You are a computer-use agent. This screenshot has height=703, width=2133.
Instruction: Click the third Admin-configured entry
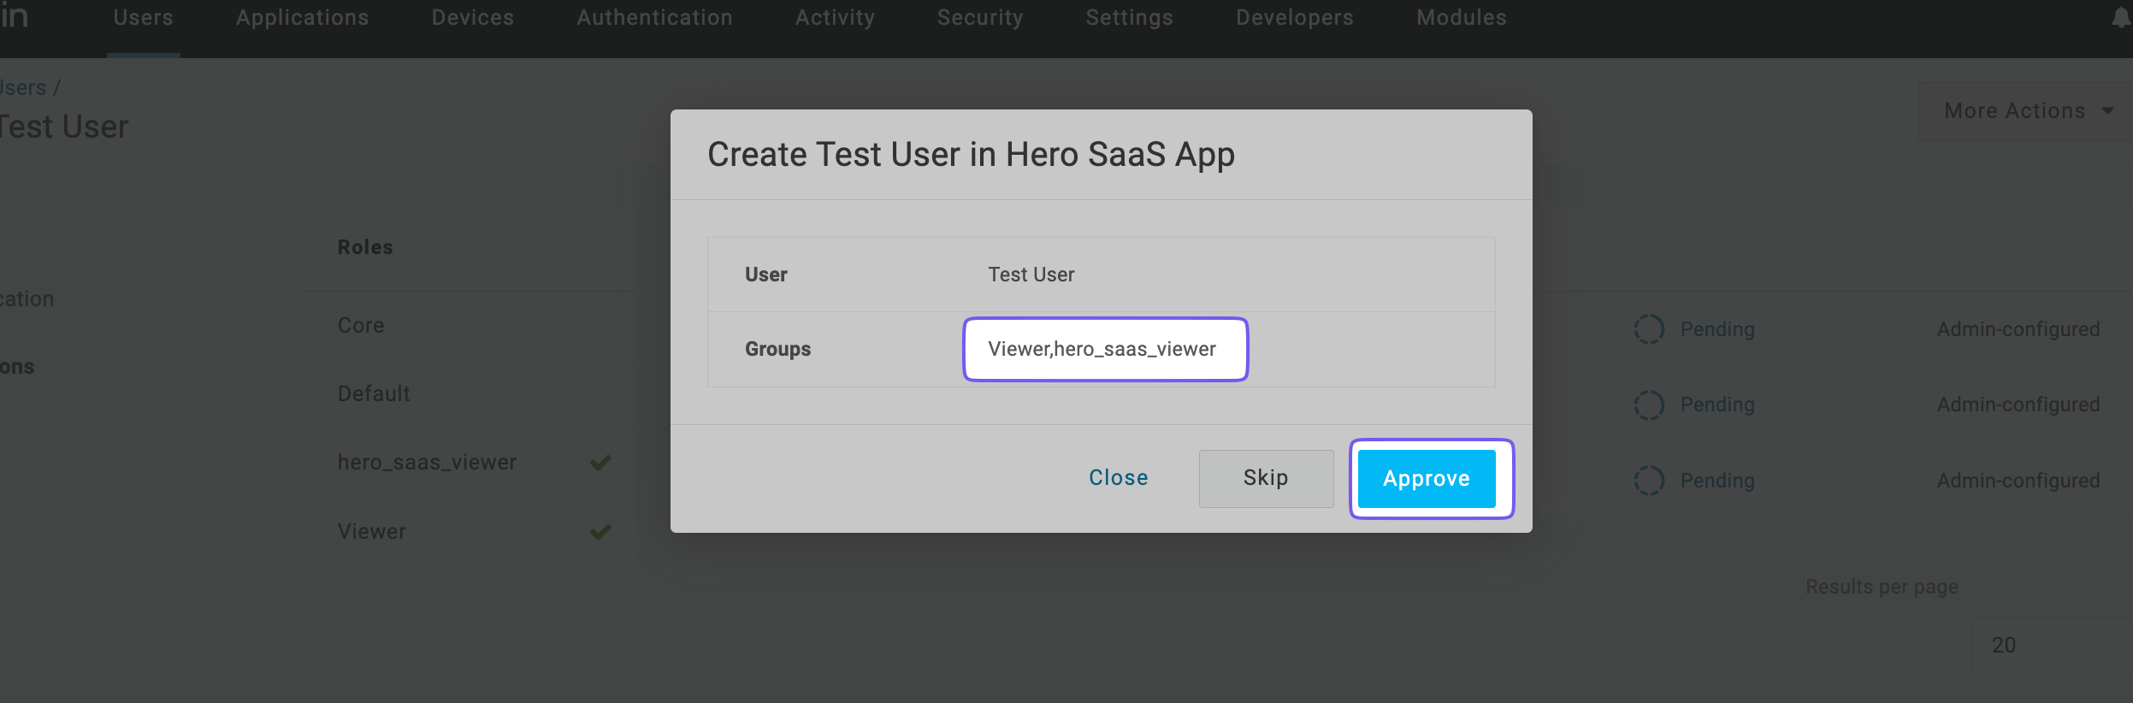click(2018, 481)
